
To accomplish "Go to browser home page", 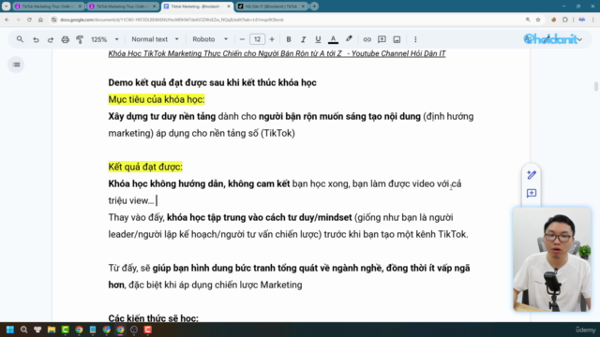I will 40,20.
